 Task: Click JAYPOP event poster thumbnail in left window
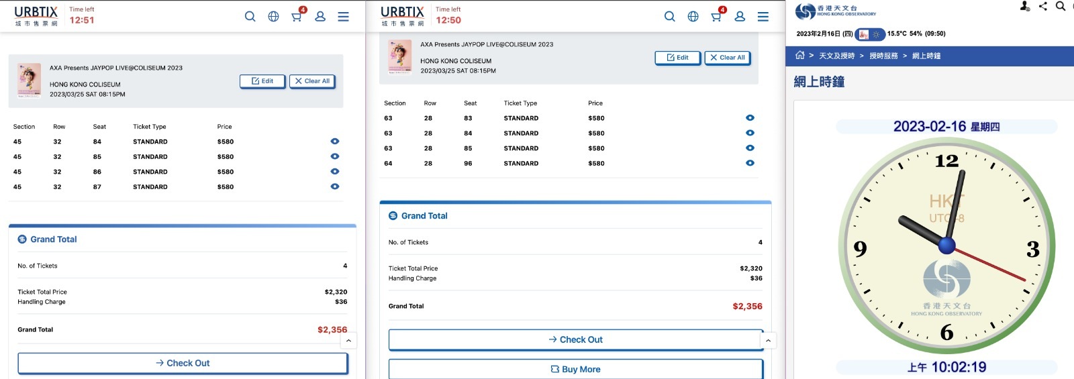point(29,80)
